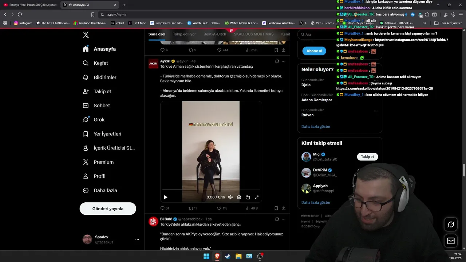466x262 pixels.
Task: Open İçerik Üreticisi Stüdyosu in sidebar
Action: click(108, 148)
